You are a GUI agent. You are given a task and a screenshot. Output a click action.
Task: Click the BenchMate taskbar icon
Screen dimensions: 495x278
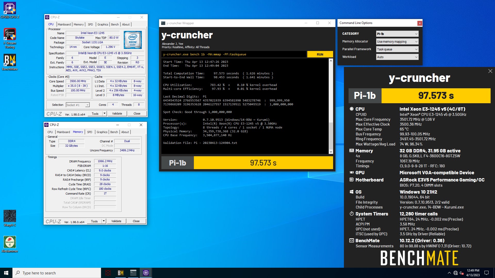point(121,273)
